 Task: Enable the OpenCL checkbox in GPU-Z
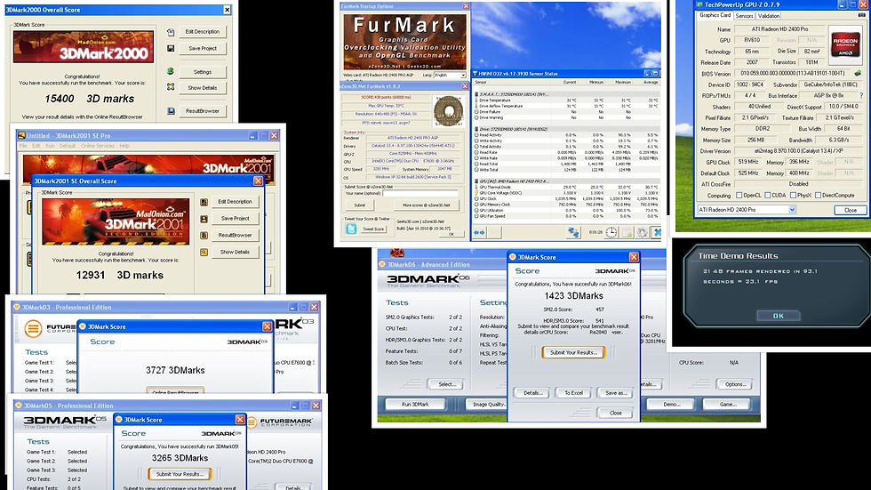(x=739, y=196)
